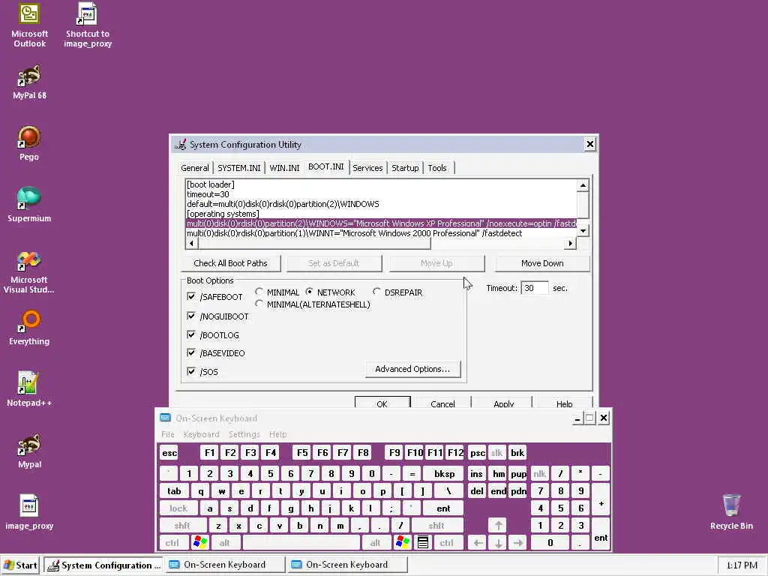
Task: Click the tab key on On-Screen Keyboard
Action: coord(174,490)
